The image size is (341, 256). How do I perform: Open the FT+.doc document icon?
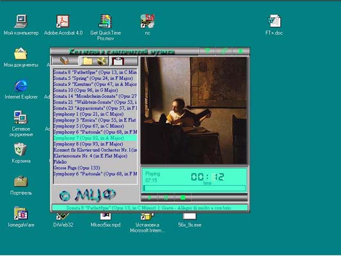coord(274,25)
